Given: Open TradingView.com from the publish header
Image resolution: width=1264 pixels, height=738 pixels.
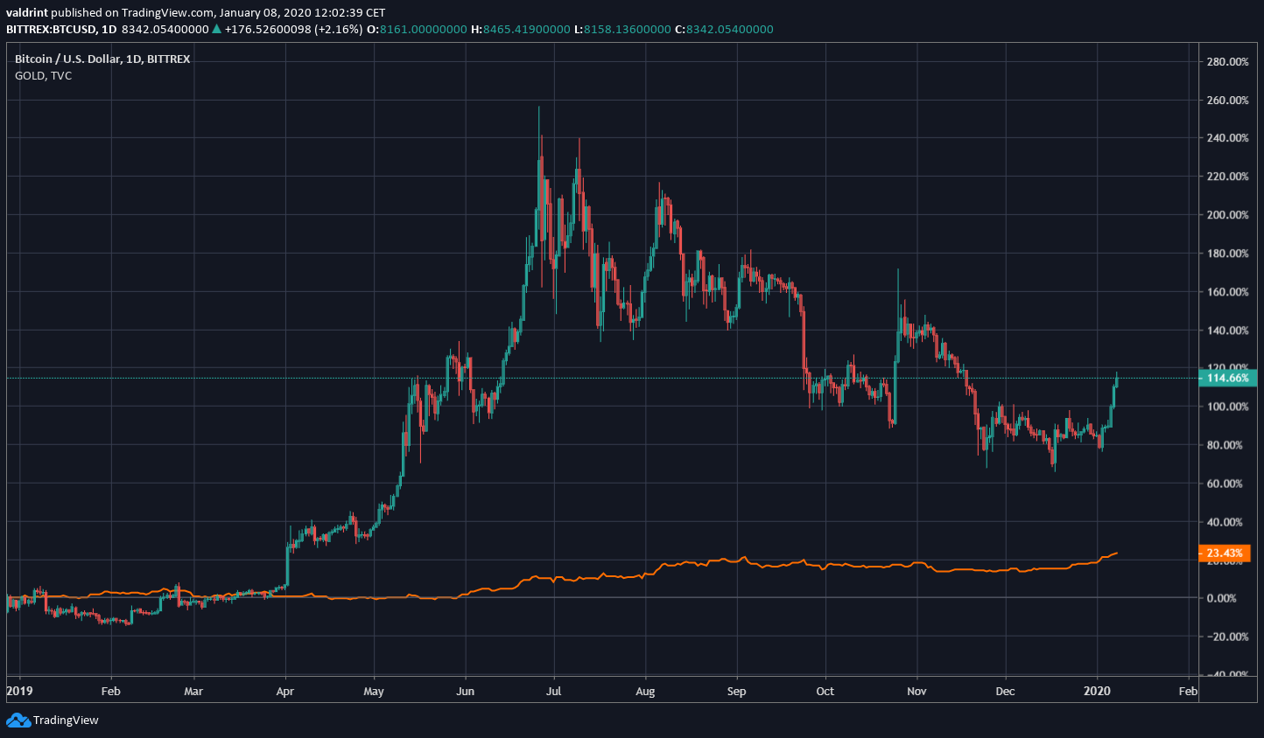Looking at the screenshot, I should coord(169,12).
